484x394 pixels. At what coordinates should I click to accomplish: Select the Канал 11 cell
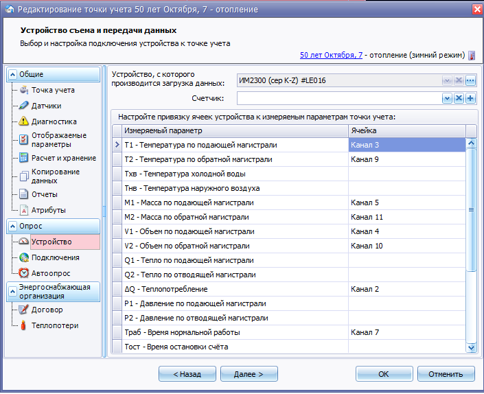[x=407, y=217]
